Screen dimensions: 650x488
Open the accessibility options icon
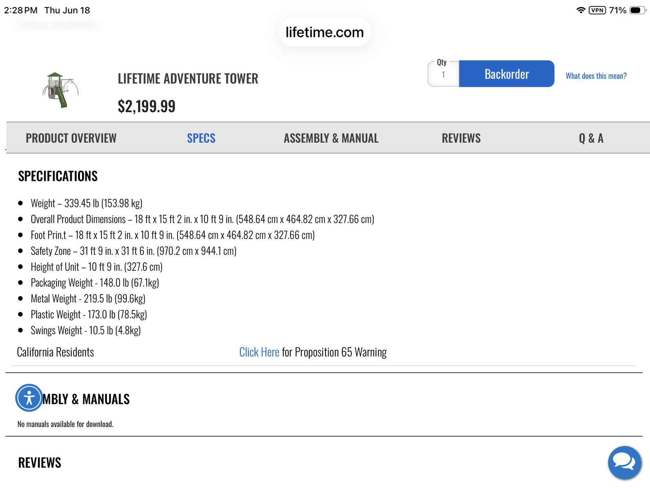[x=29, y=398]
